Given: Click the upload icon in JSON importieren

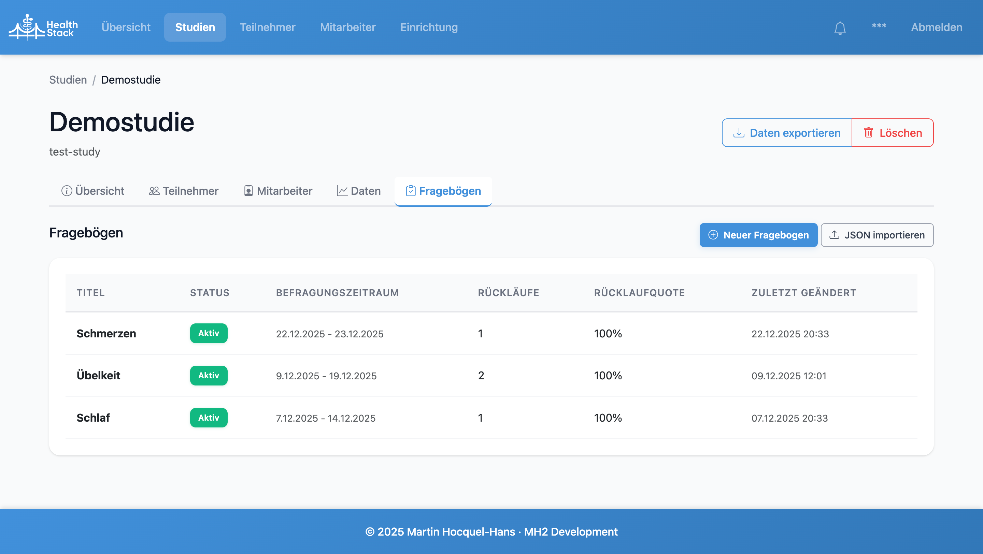Looking at the screenshot, I should click(x=835, y=235).
